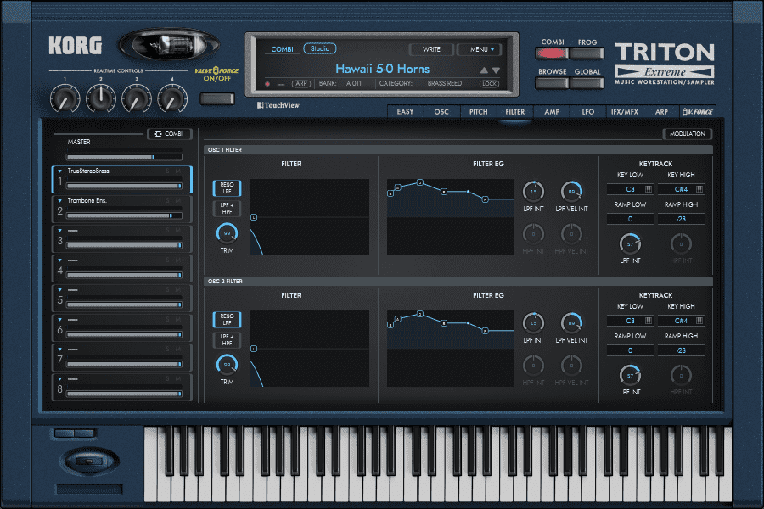Adjust OSC 2 keytrack LPF INT knob
This screenshot has height=509, width=764.
(x=630, y=376)
